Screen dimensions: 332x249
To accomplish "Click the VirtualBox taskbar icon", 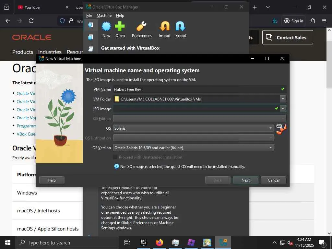I will [x=223, y=243].
